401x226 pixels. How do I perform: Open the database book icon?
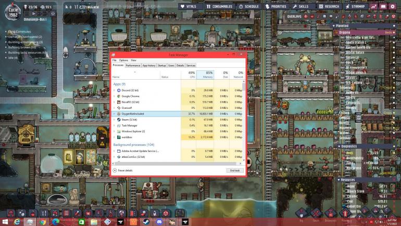click(x=383, y=6)
